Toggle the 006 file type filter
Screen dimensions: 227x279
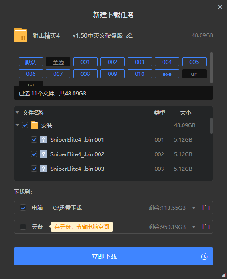click(31, 74)
